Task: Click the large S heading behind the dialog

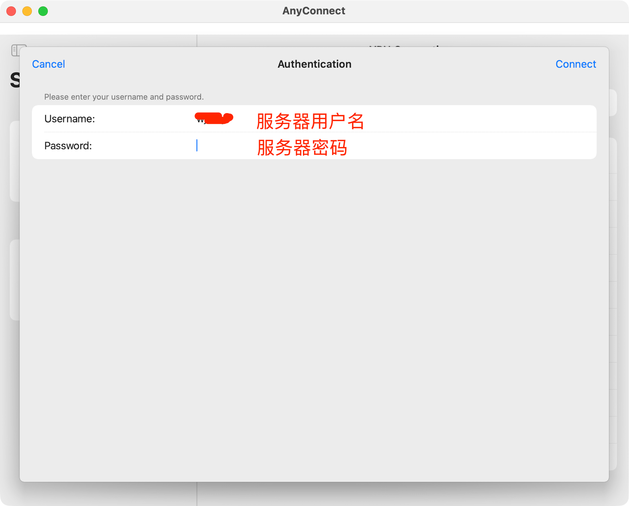Action: pyautogui.click(x=15, y=80)
